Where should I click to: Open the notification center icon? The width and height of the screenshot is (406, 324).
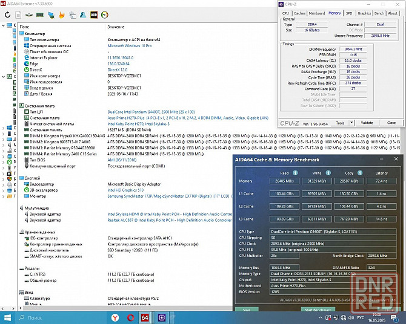click(394, 318)
